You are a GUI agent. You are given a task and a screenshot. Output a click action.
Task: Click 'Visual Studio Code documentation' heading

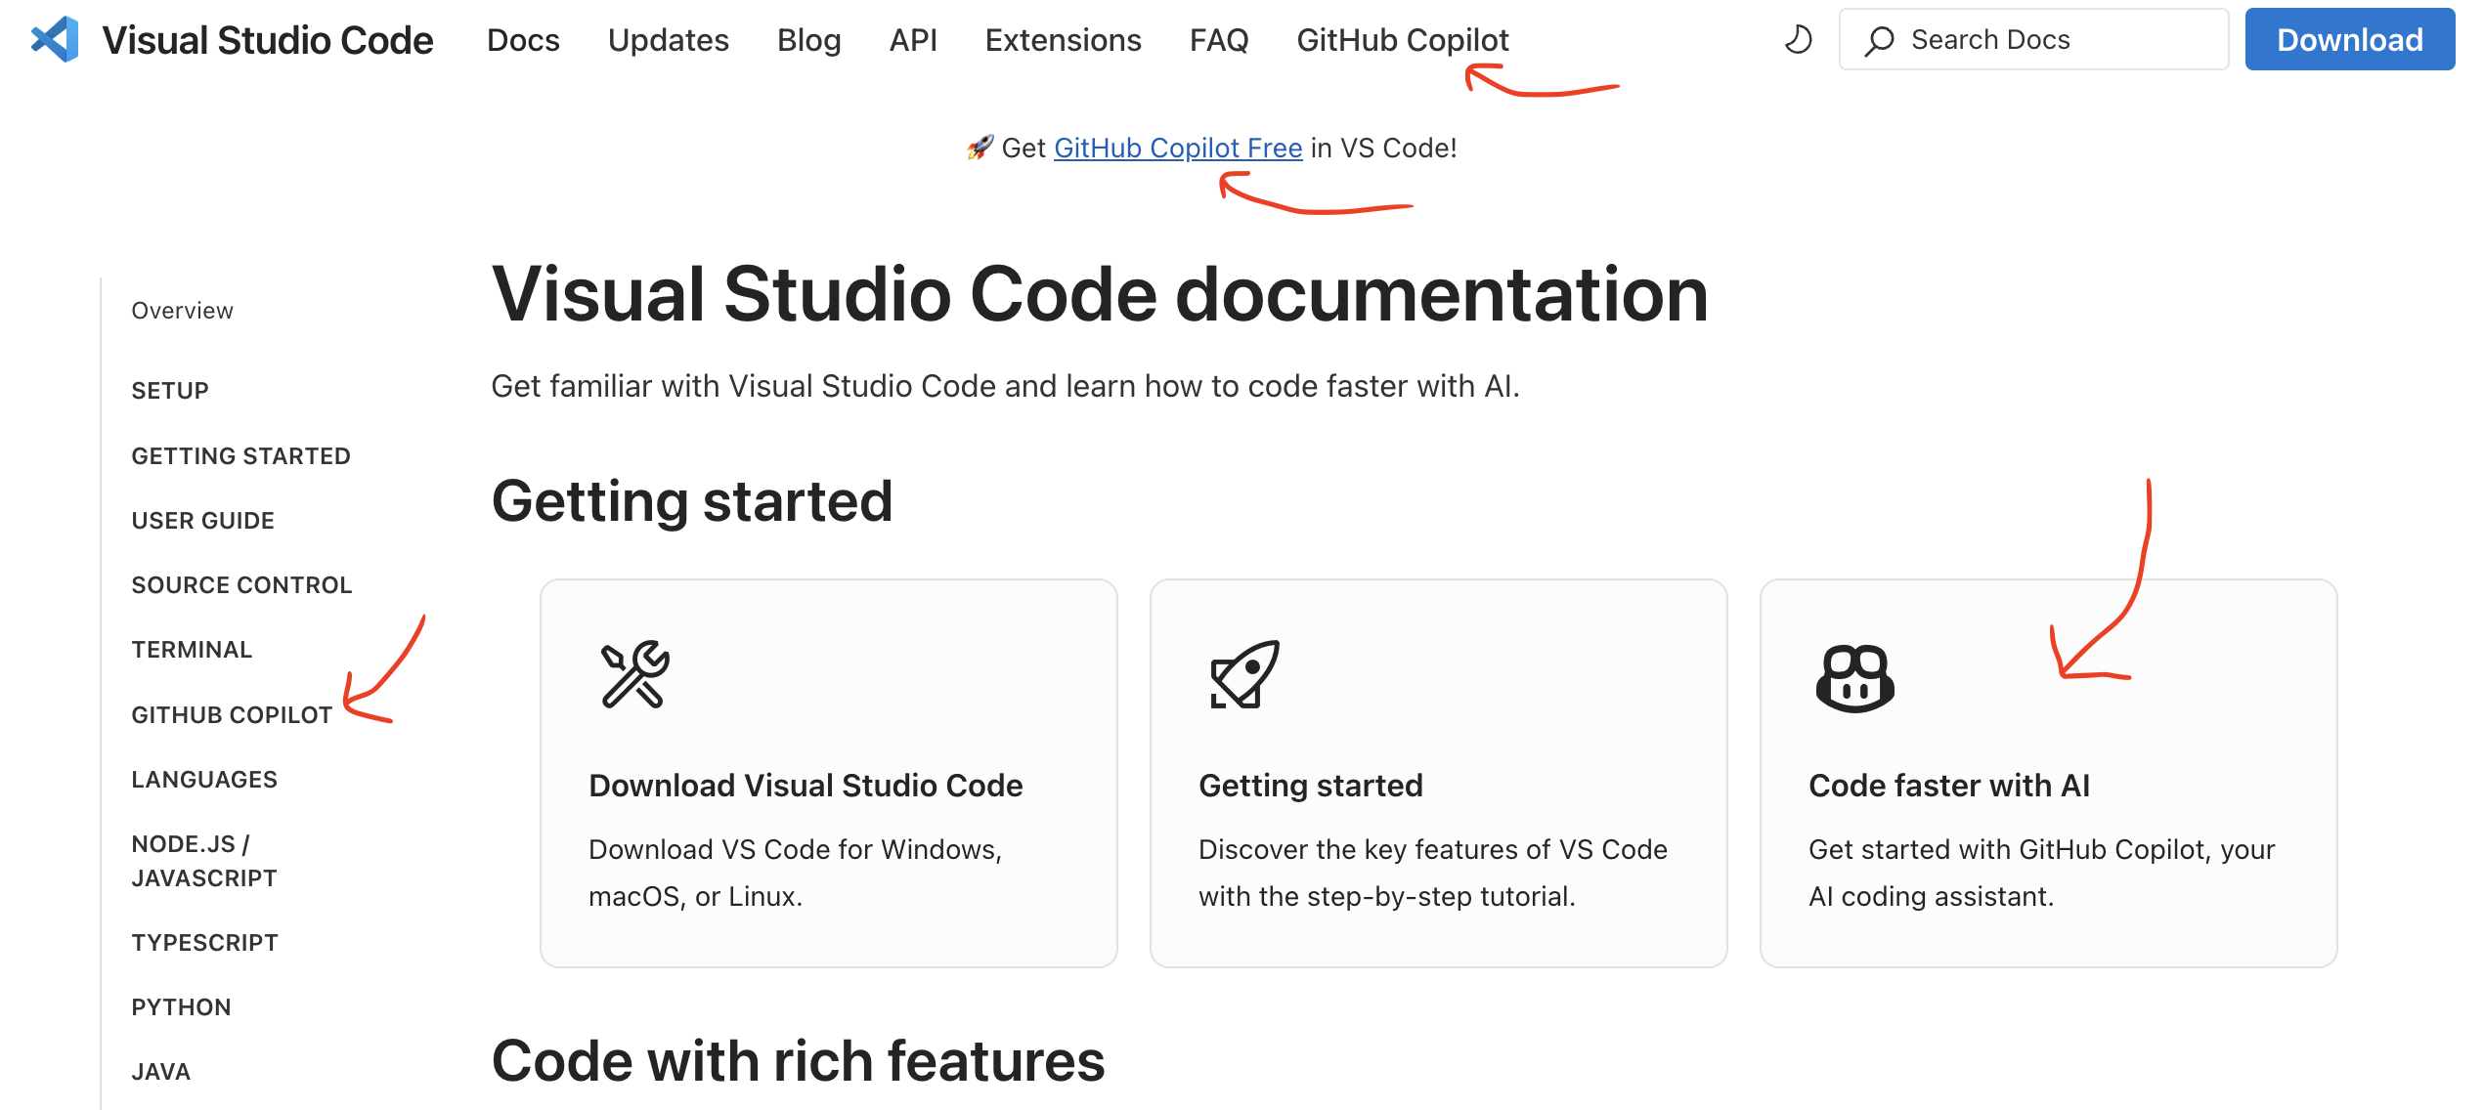(1100, 294)
